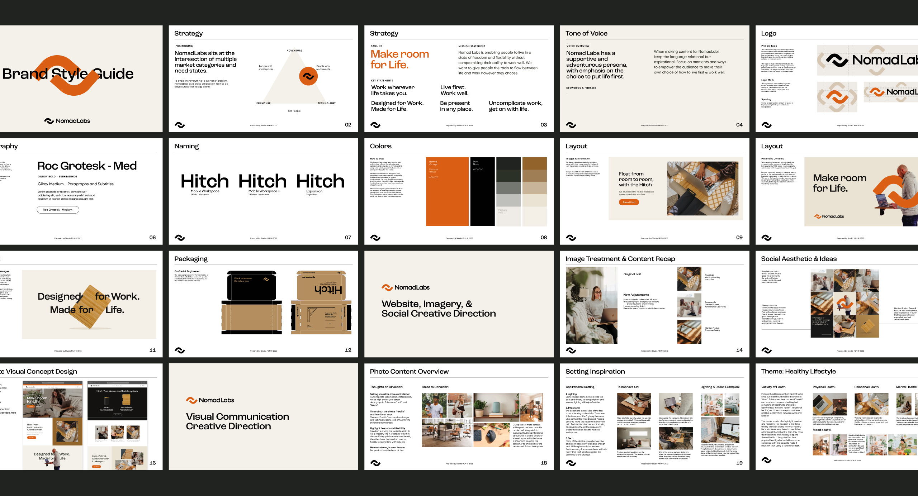Open the laptop-on-blanket photo in Layout slide 09

coord(702,188)
